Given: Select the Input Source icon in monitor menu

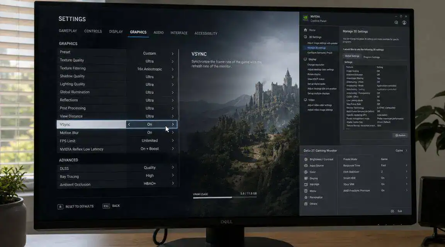Looking at the screenshot, I should pyautogui.click(x=306, y=166).
